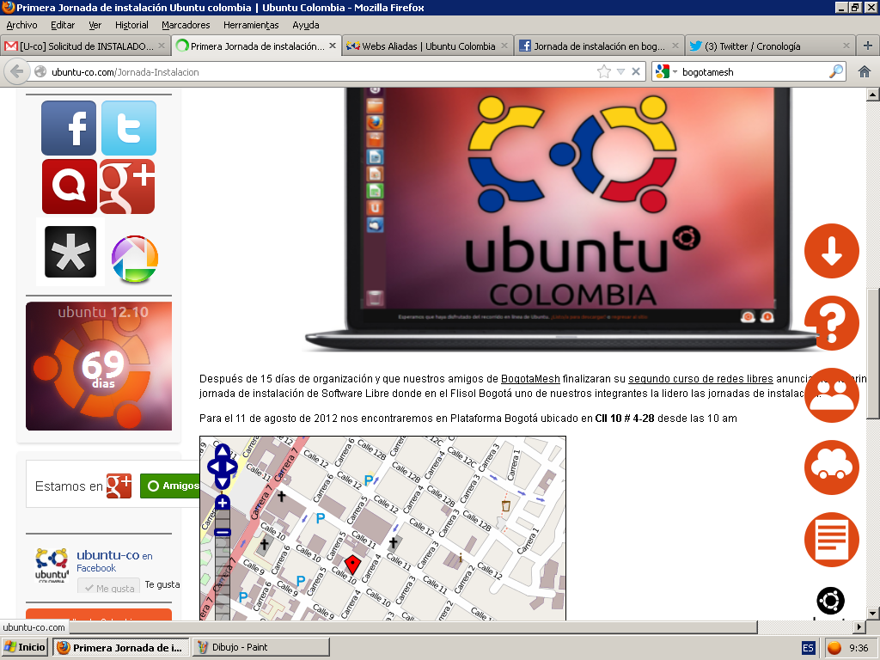Click the vertical scrollbar up arrow
The width and height of the screenshot is (880, 660).
point(873,95)
